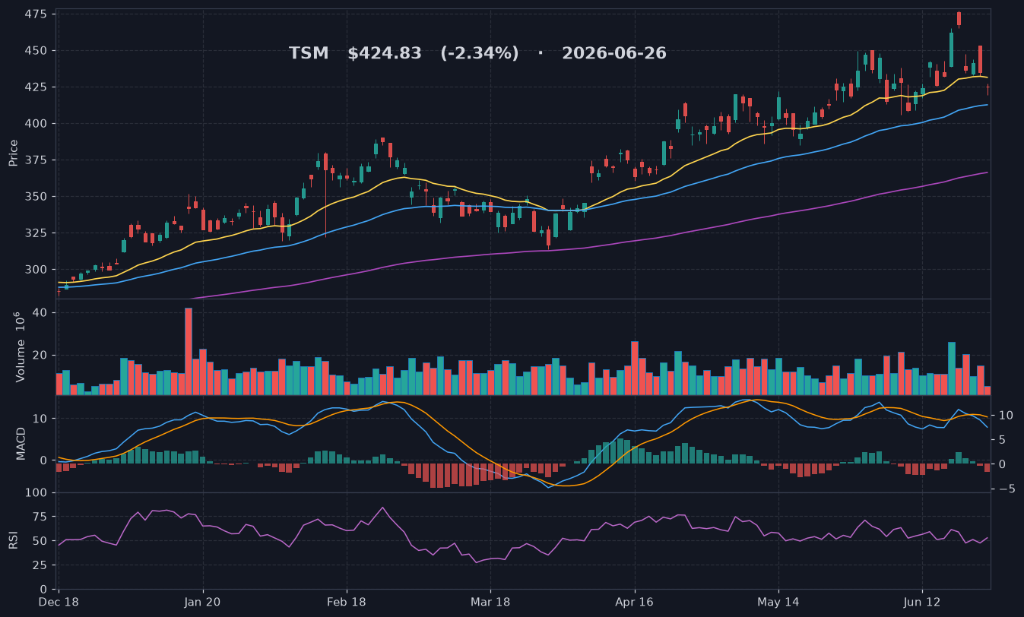This screenshot has width=1024, height=617.
Task: Click the RSI axis label
Action: click(13, 540)
